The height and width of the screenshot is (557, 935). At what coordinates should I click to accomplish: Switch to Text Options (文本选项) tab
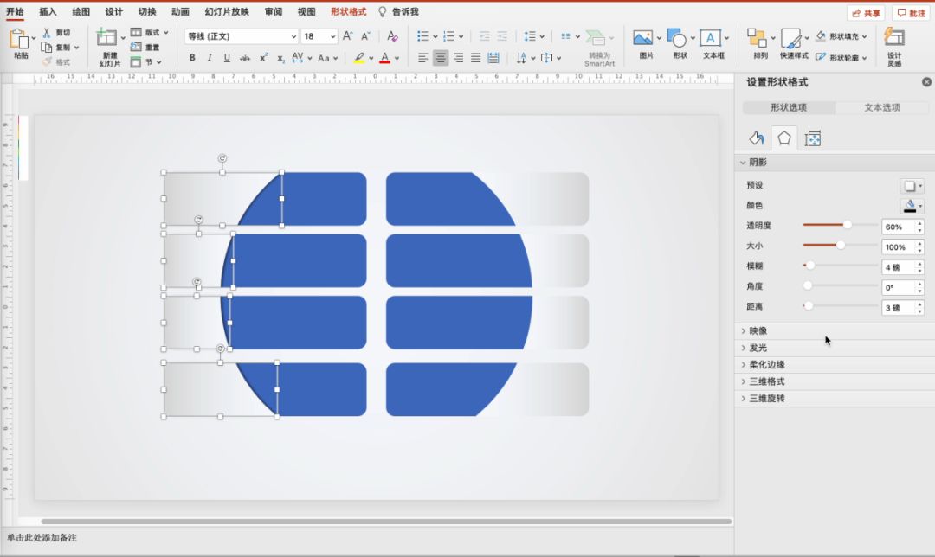pyautogui.click(x=882, y=107)
